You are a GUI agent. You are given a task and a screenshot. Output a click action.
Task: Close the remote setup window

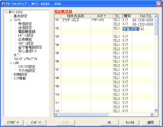(159, 4)
